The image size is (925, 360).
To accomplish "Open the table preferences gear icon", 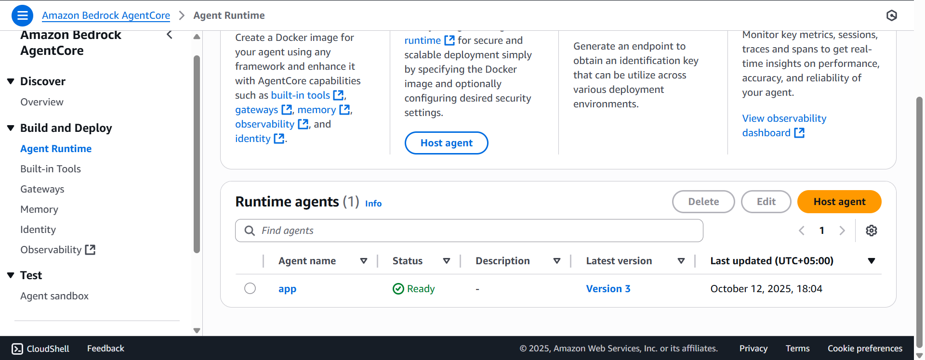I will [872, 231].
